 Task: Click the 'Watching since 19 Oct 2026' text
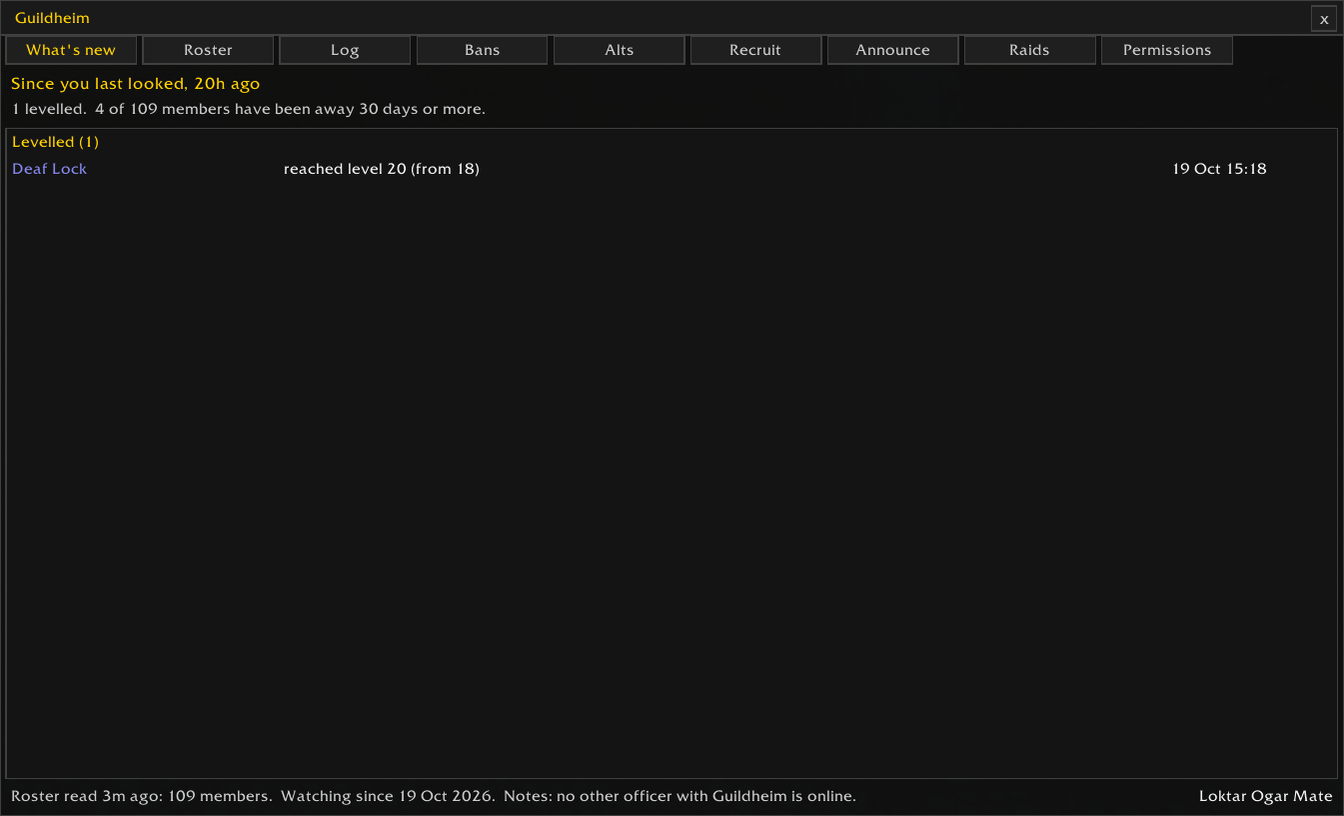point(388,796)
